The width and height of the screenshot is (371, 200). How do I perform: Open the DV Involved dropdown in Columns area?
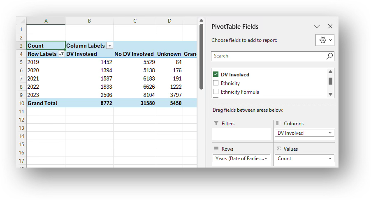tap(330, 133)
